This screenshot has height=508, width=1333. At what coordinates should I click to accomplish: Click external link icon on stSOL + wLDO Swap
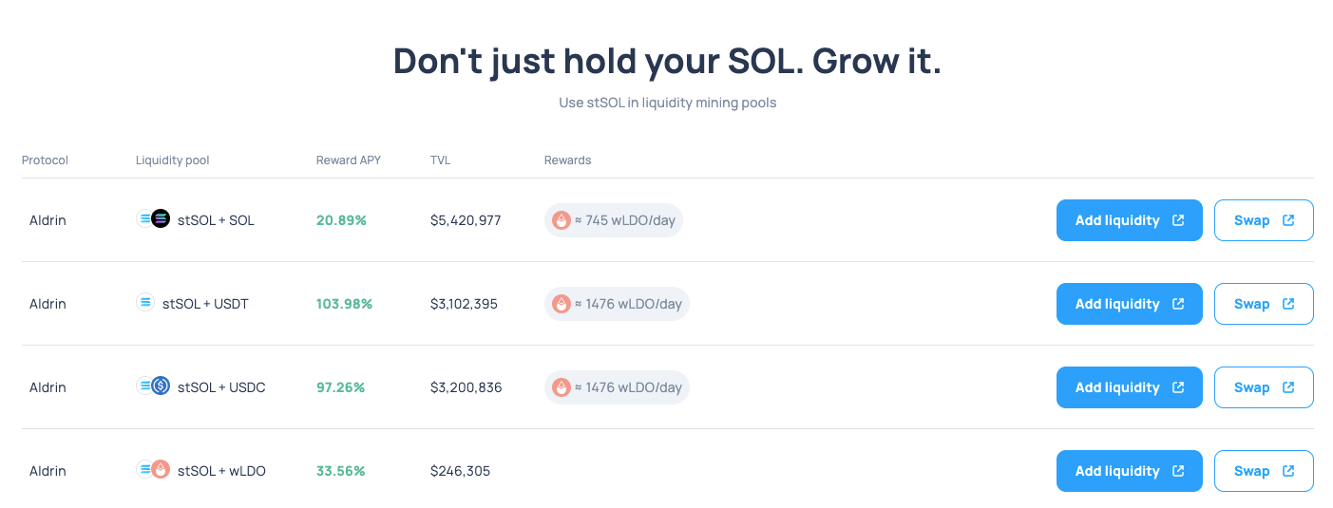[x=1288, y=471]
